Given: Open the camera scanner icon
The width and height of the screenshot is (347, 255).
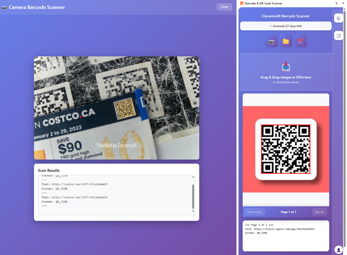Looking at the screenshot, I should pyautogui.click(x=271, y=41).
